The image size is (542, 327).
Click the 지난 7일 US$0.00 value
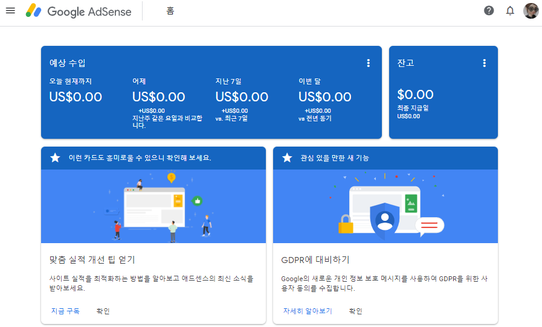(x=242, y=97)
